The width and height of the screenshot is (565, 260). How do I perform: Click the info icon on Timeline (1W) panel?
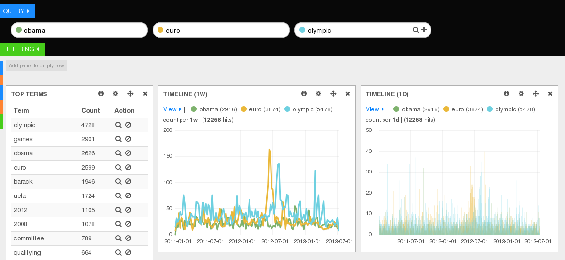304,94
